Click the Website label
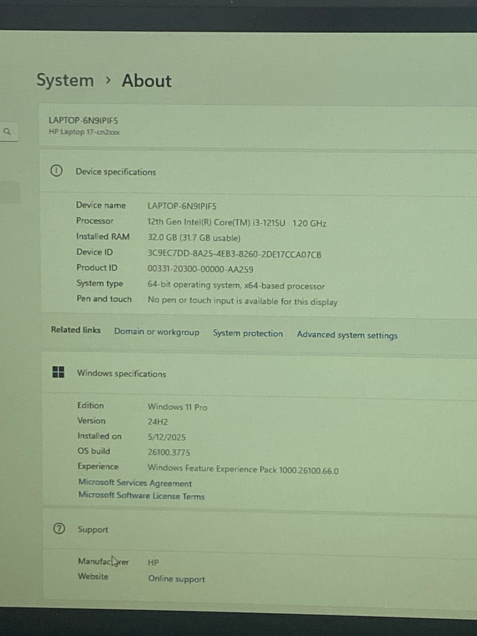The width and height of the screenshot is (477, 636). [93, 577]
